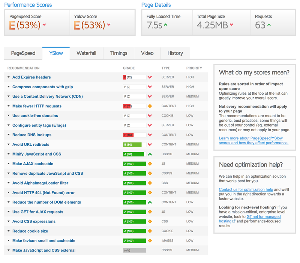Expand the Use a Content Delivery Network triangle
The image size is (300, 263).
(9, 96)
